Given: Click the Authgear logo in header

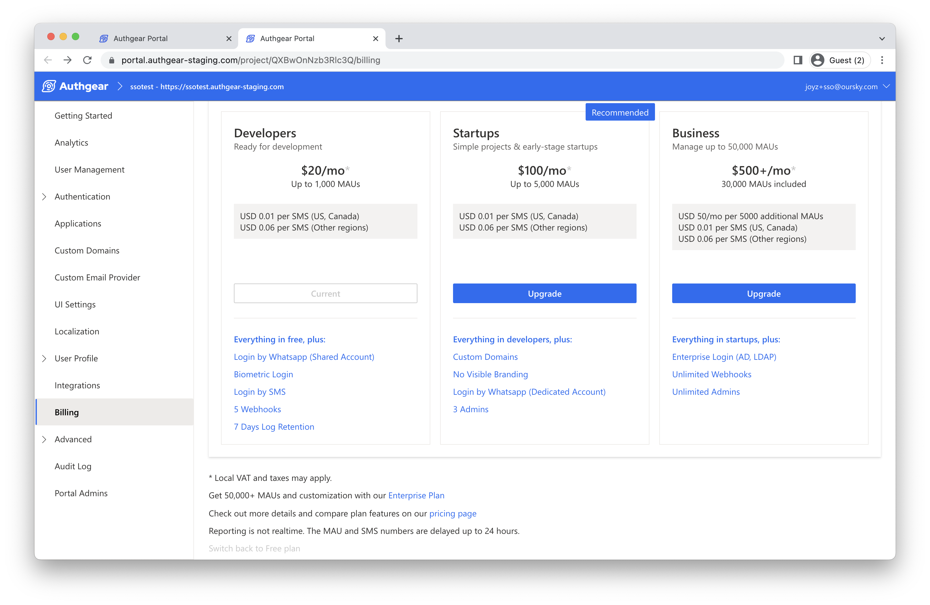Looking at the screenshot, I should tap(75, 86).
